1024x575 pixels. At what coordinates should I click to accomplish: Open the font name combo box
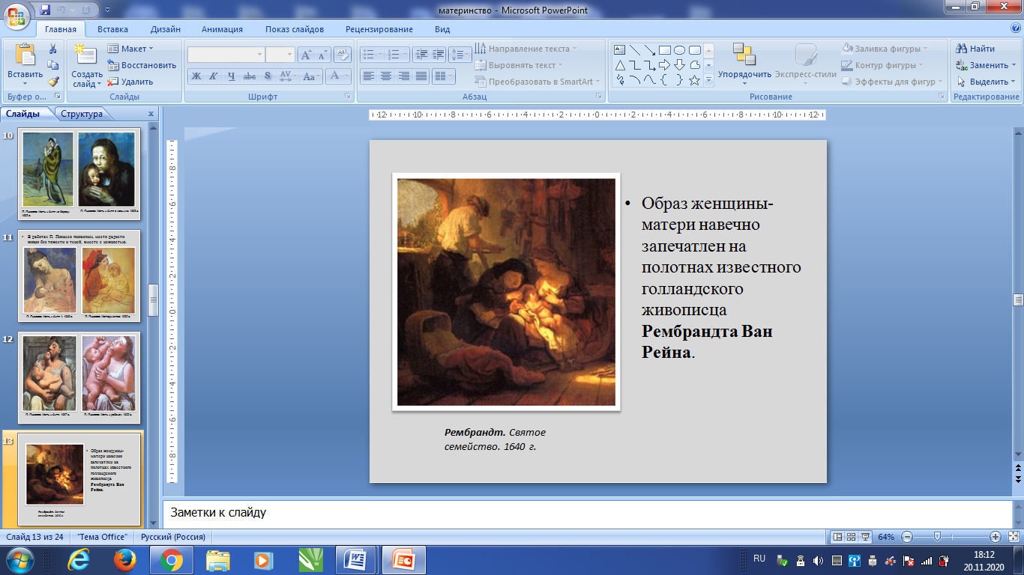225,55
